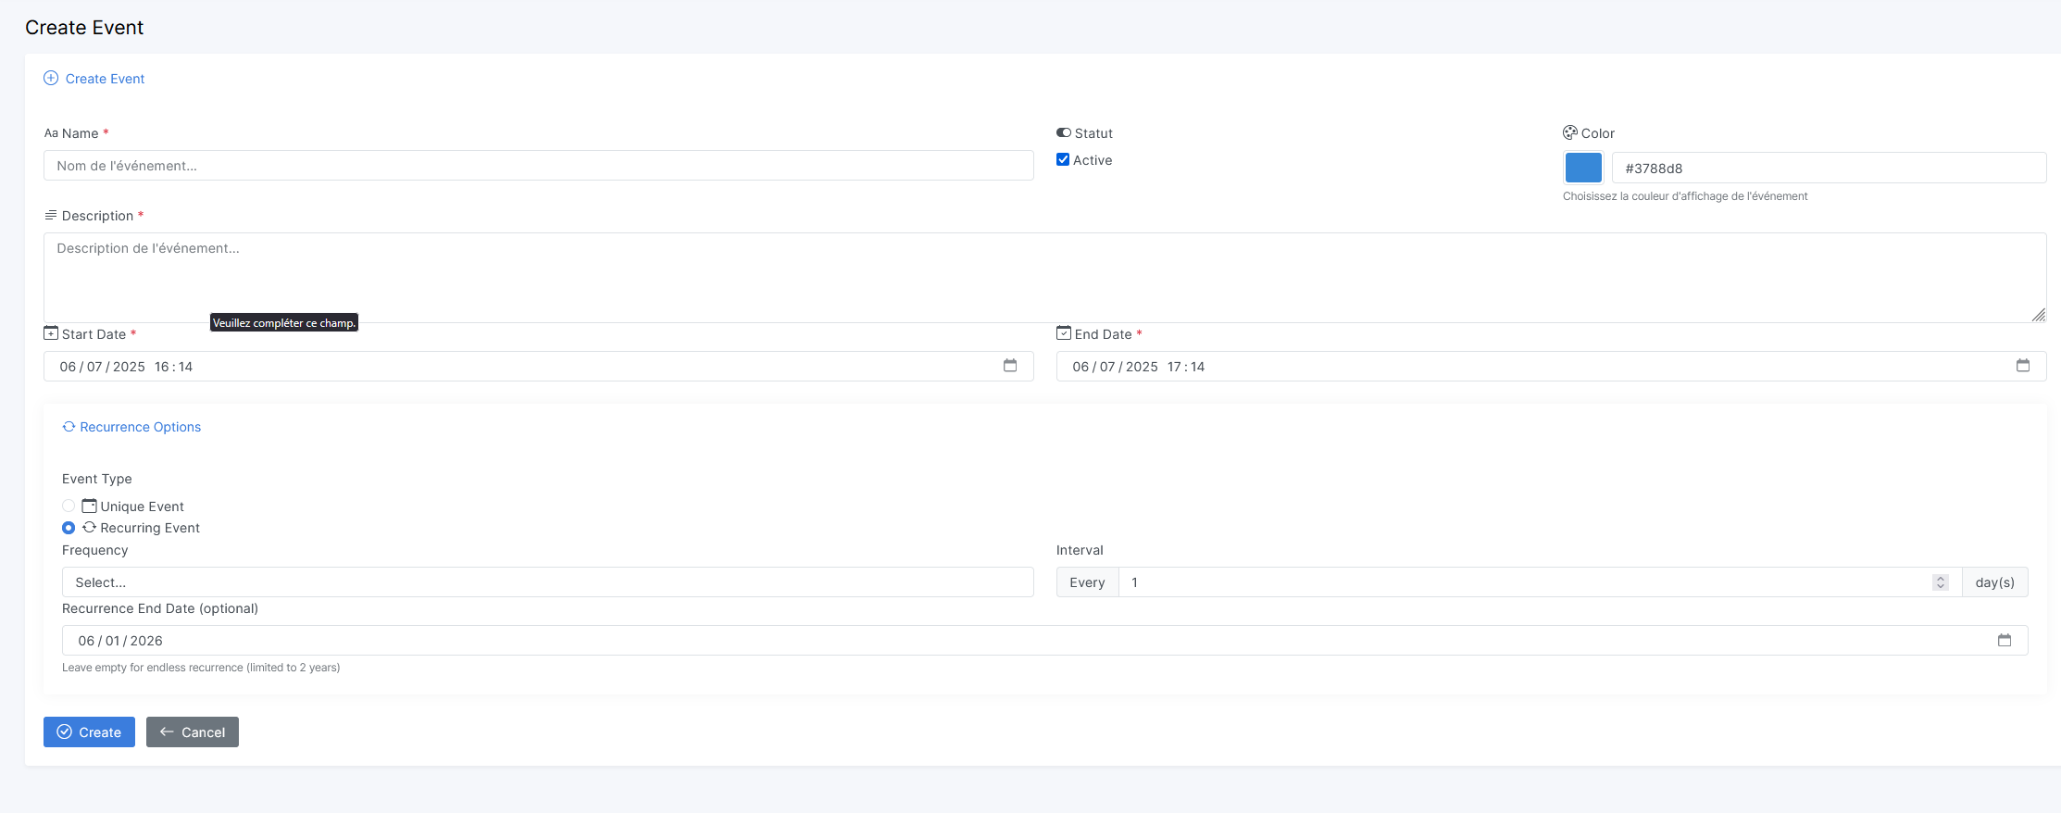This screenshot has height=813, width=2061.
Task: Open the Start Date calendar picker icon
Action: pyautogui.click(x=1010, y=366)
